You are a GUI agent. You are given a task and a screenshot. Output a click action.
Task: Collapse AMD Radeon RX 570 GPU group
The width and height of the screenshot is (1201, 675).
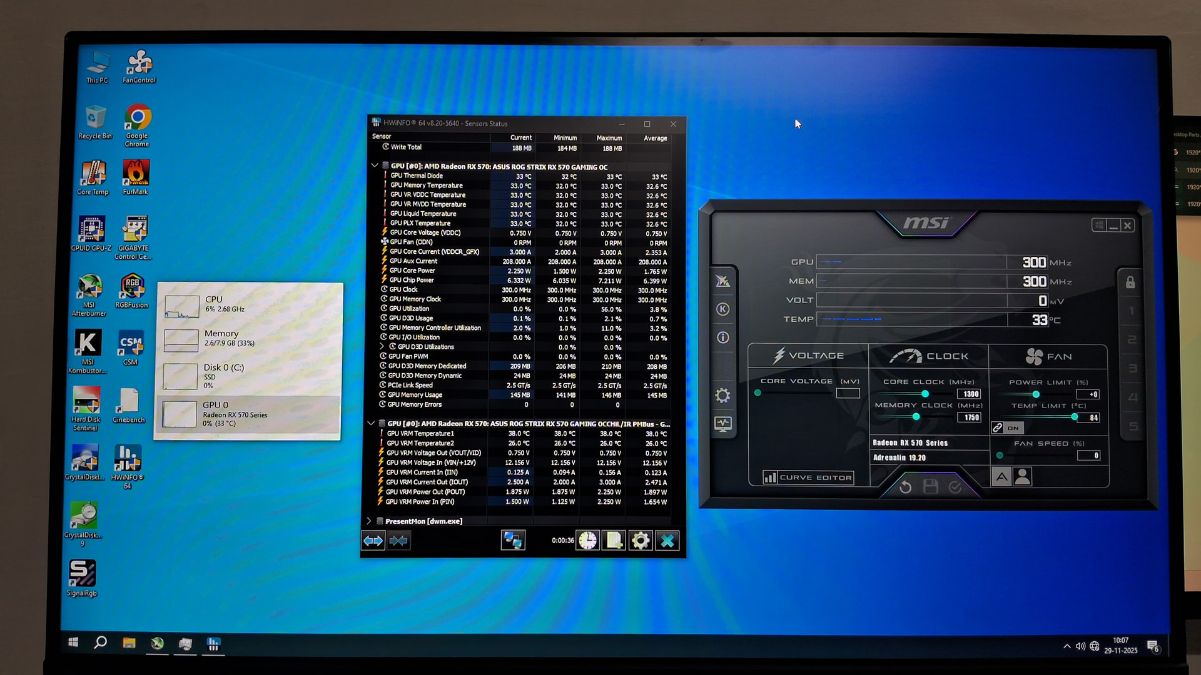(375, 166)
